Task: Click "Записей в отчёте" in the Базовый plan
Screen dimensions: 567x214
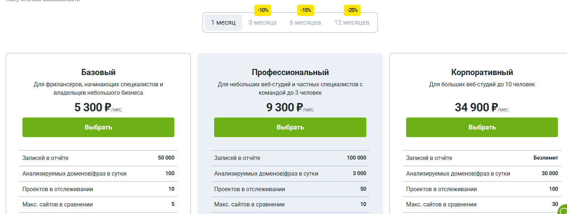Action: pos(45,158)
